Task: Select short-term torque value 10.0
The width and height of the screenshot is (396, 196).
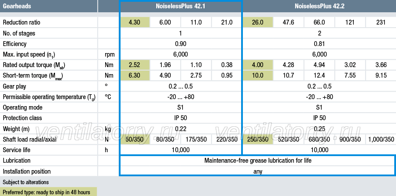Action: tap(257, 75)
